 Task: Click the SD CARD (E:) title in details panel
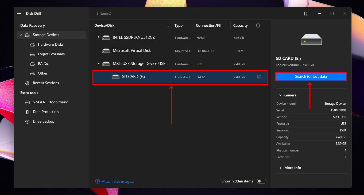point(288,58)
